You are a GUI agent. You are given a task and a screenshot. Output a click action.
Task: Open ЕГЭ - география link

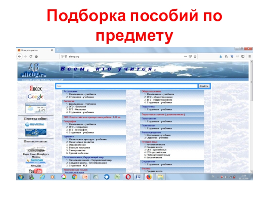tap(78, 130)
